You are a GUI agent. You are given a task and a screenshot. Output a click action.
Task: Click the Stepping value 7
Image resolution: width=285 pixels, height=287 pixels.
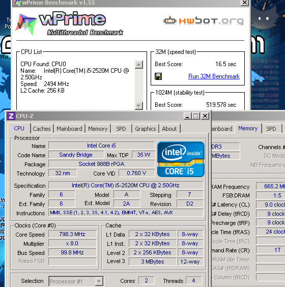point(190,194)
